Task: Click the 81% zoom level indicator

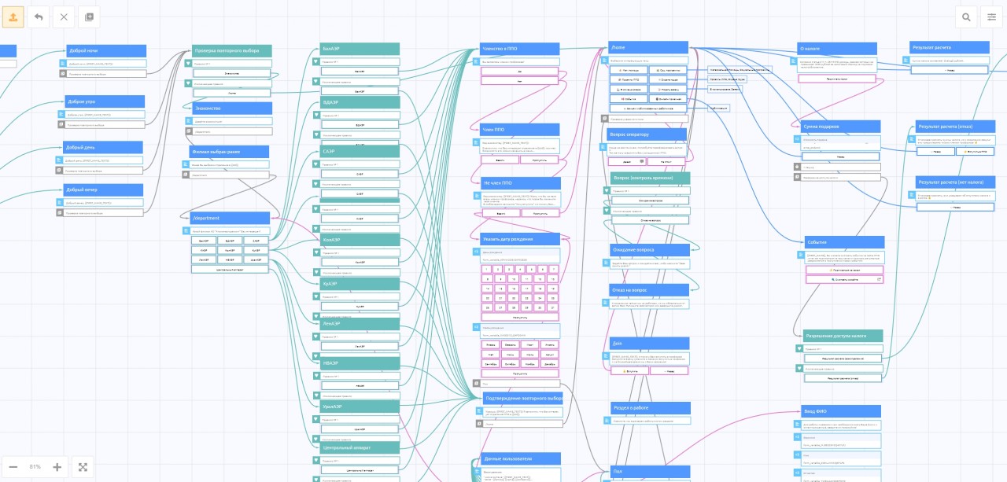Action: click(35, 467)
